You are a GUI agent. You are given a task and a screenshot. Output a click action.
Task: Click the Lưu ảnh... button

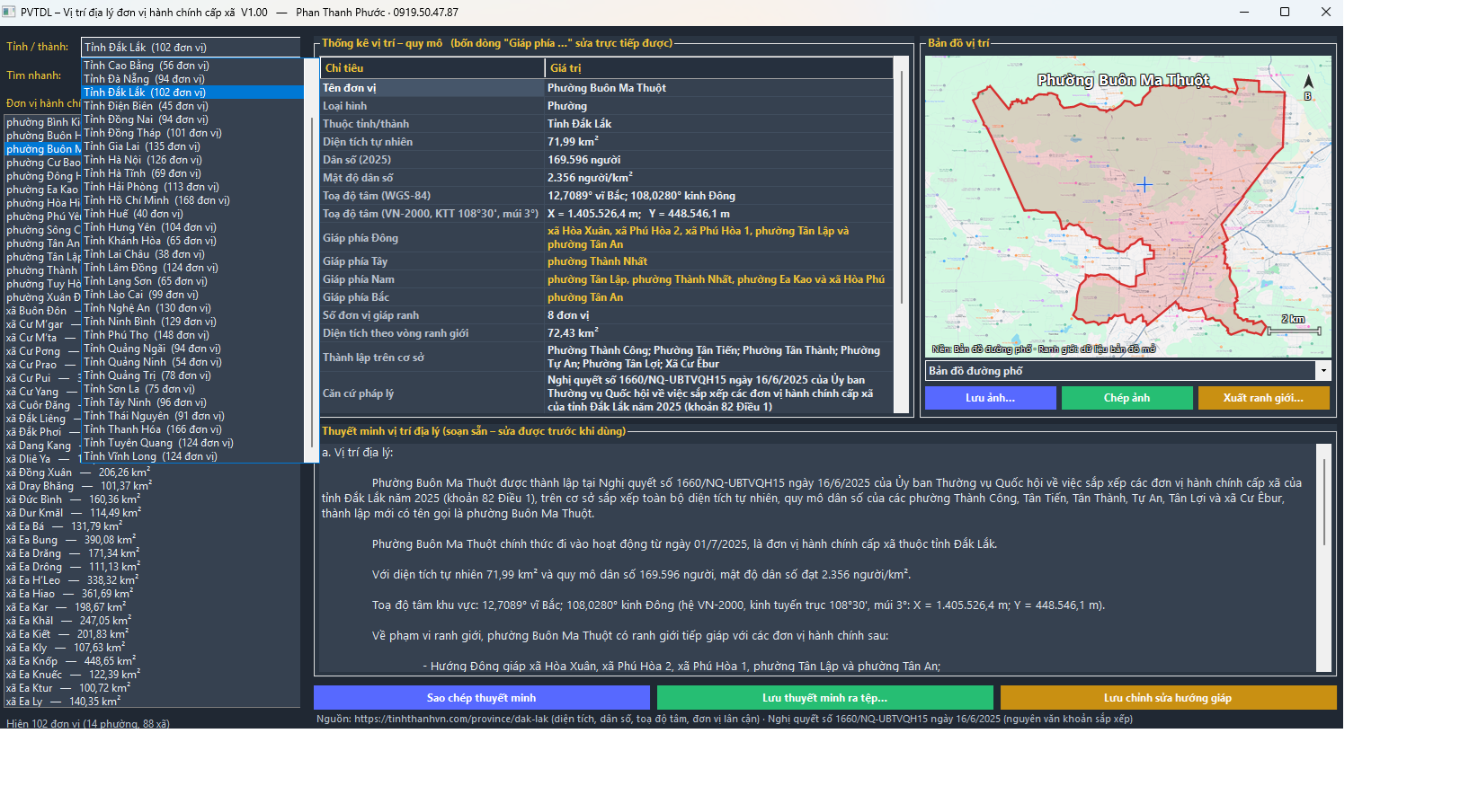click(990, 398)
